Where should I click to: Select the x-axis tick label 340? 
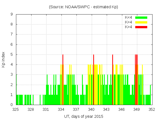(x=91, y=109)
